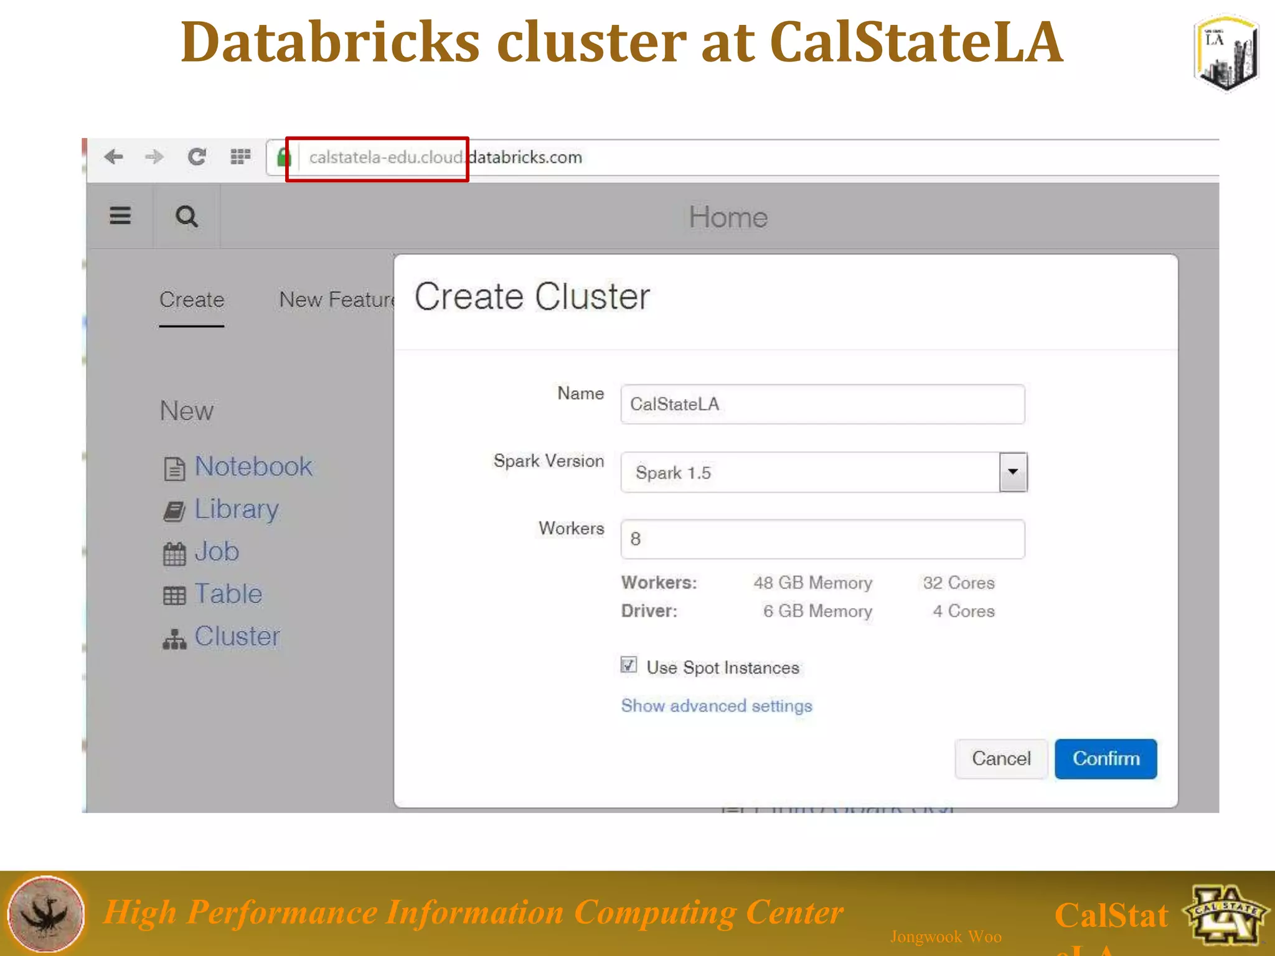Click the search magnifier icon
This screenshot has width=1275, height=956.
coord(187,217)
